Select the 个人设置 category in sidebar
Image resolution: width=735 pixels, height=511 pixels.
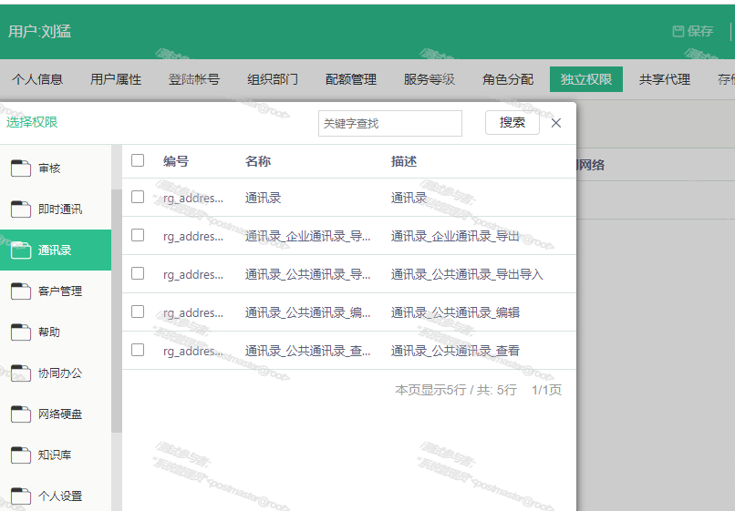(x=59, y=496)
